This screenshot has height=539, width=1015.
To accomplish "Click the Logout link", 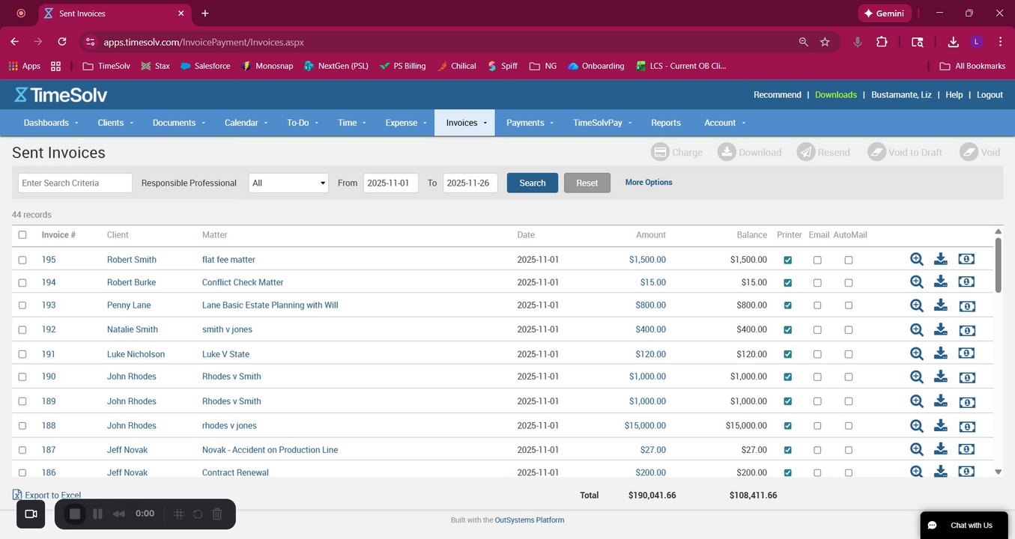I will [990, 94].
